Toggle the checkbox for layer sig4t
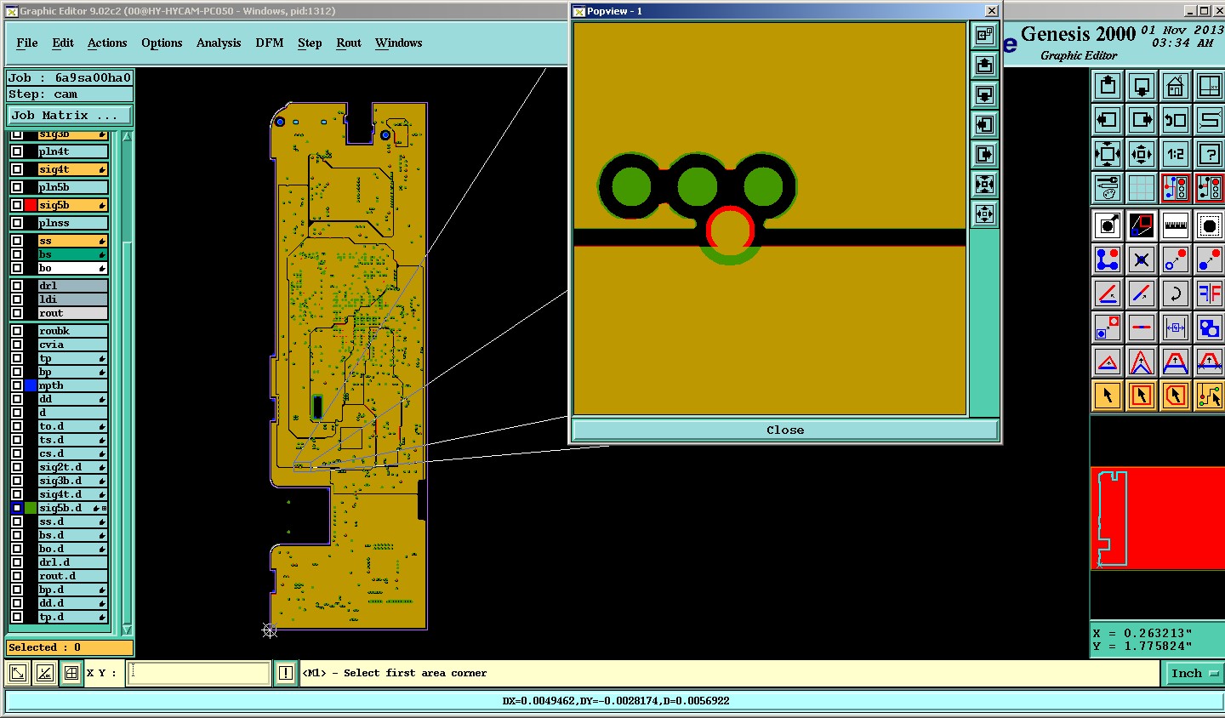 (x=17, y=169)
